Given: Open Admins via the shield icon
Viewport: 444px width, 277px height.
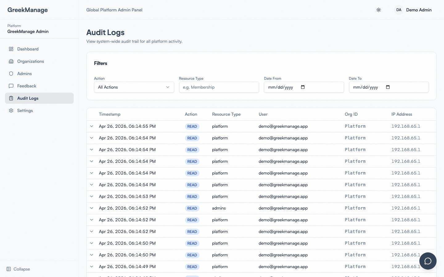Looking at the screenshot, I should (x=11, y=74).
